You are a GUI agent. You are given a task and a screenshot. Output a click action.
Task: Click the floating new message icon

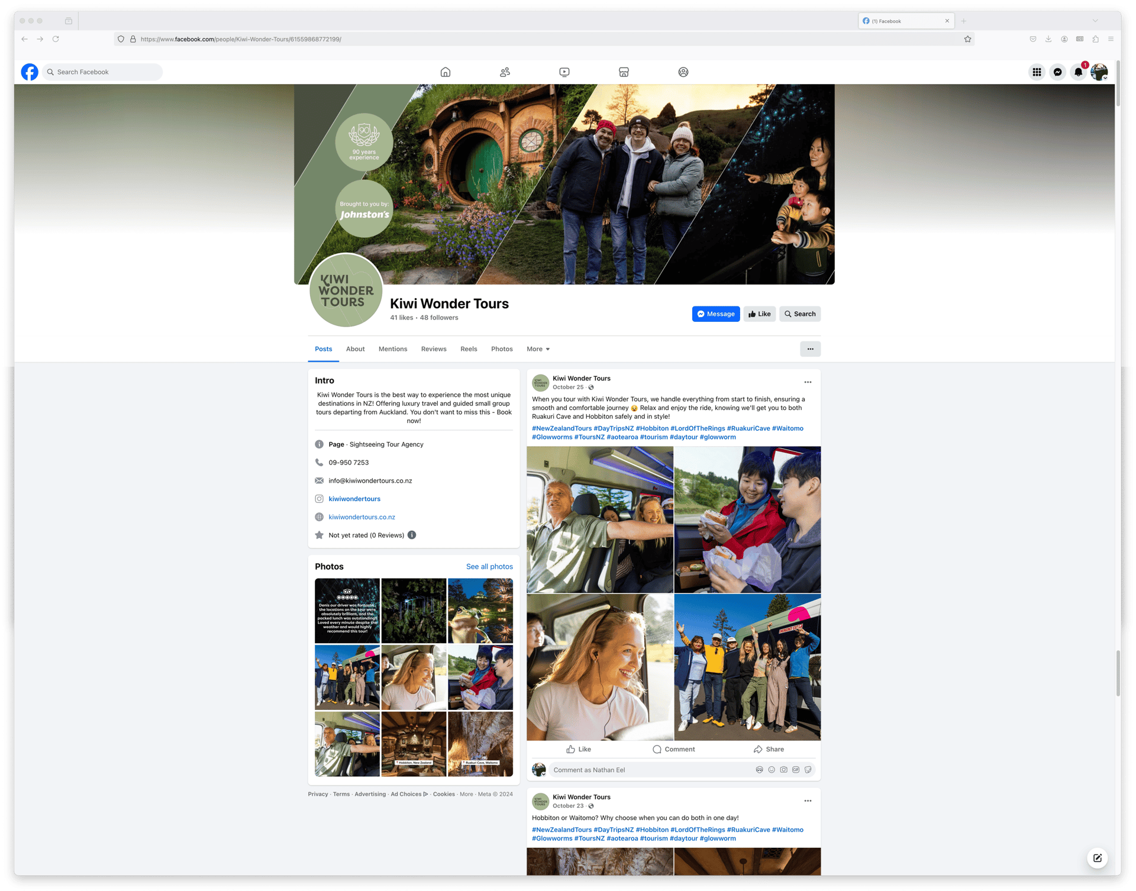point(1098,858)
